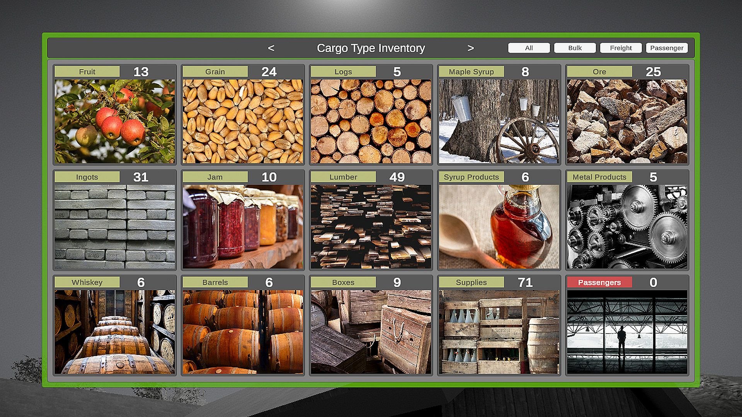Screen dimensions: 742x417
Task: Click the Fruit apple thumbnail image
Action: [114, 121]
